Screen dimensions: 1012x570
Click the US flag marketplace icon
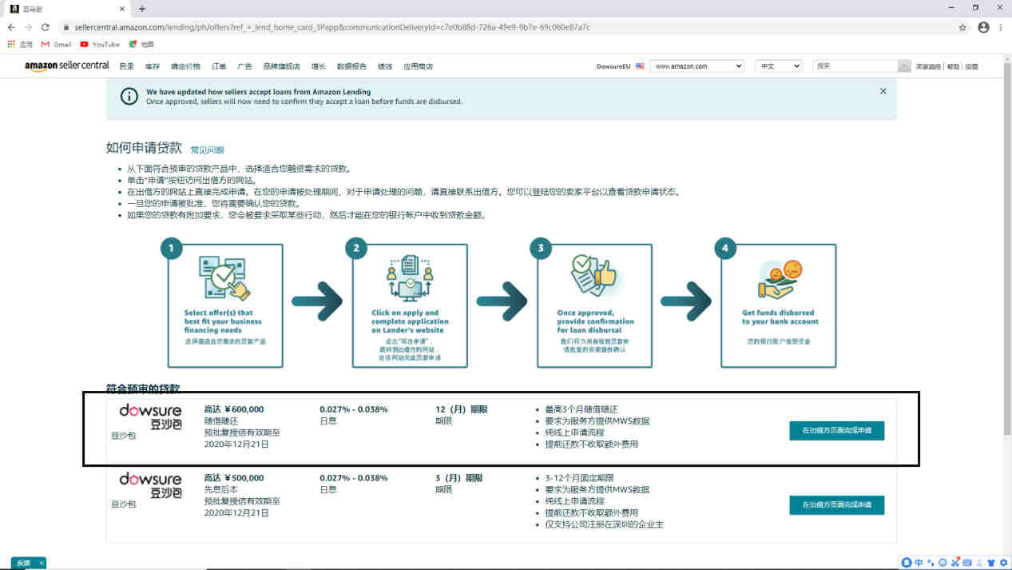tap(640, 66)
